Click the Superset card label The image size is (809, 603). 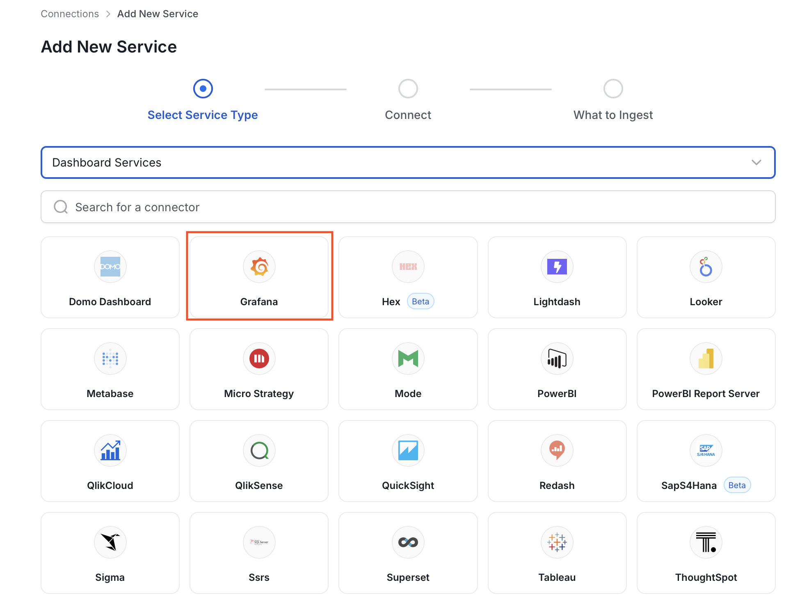coord(408,578)
